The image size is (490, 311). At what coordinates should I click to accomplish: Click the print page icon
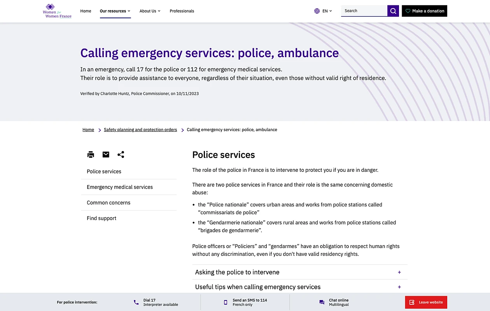[91, 155]
